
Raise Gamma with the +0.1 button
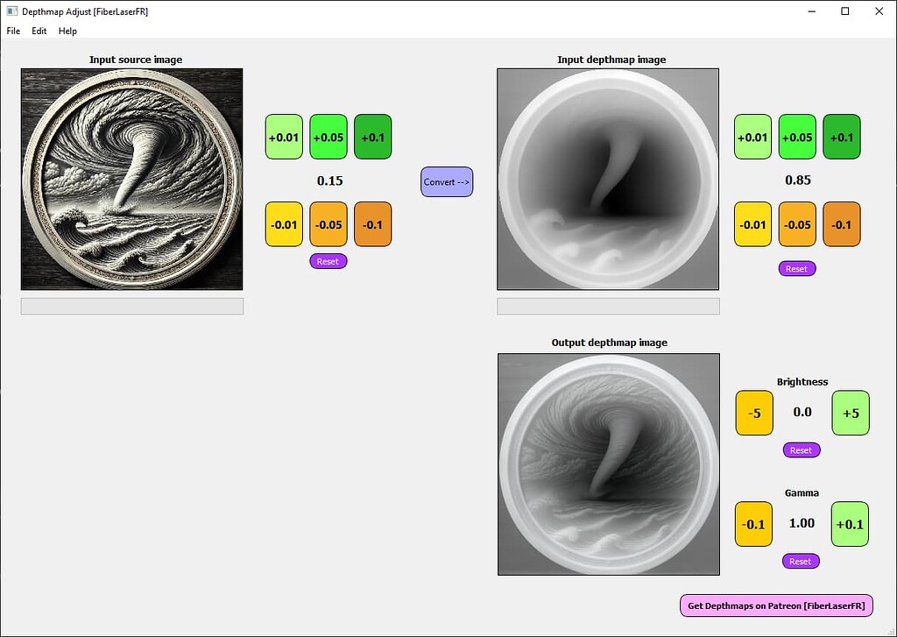click(850, 524)
